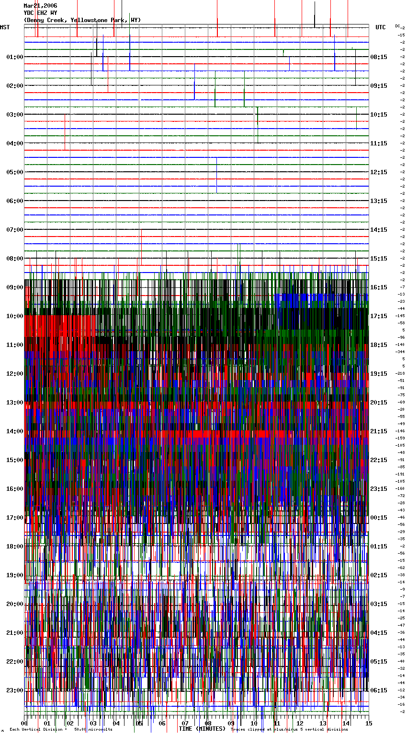The width and height of the screenshot is (407, 736).
Task: Click the DC offset value -146
Action: (400, 431)
